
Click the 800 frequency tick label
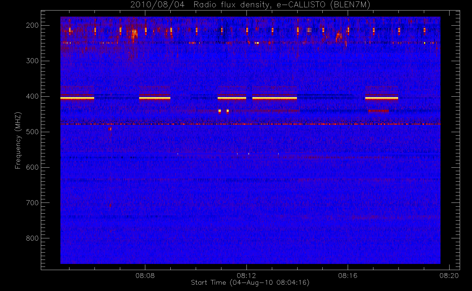pyautogui.click(x=32, y=238)
